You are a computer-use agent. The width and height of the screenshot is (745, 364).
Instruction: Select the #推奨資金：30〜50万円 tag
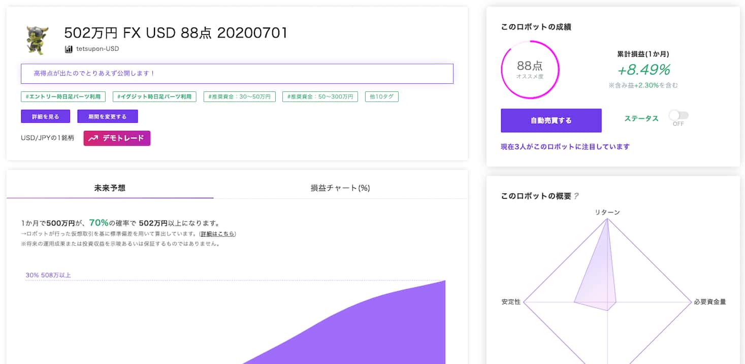coord(239,96)
